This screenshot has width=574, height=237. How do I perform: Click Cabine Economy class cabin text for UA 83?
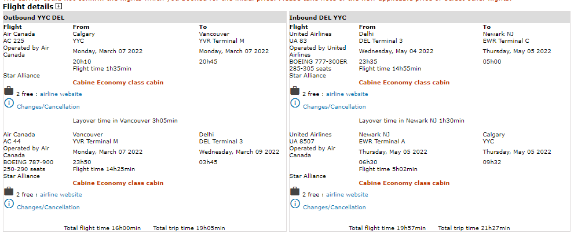click(x=404, y=83)
